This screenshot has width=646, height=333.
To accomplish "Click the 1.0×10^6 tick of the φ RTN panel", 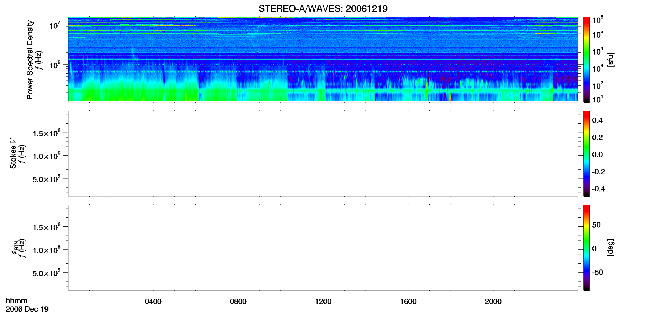I will pos(47,250).
